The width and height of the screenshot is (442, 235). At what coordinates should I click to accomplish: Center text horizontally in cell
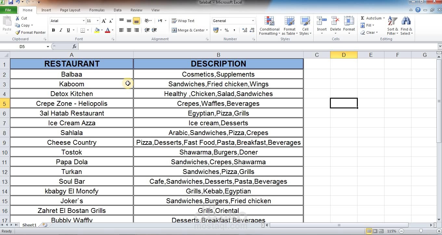[x=129, y=30]
